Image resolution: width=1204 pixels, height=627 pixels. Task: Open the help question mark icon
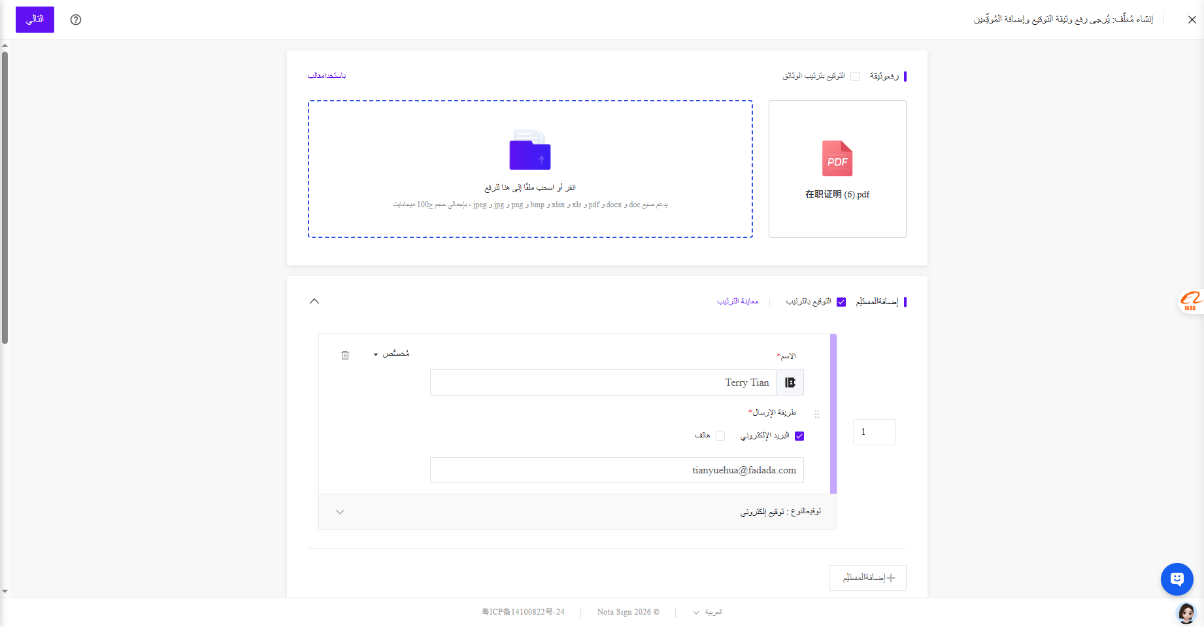[x=76, y=20]
